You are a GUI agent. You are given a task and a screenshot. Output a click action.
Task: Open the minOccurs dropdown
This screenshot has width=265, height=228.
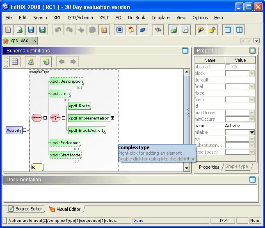pyautogui.click(x=252, y=119)
